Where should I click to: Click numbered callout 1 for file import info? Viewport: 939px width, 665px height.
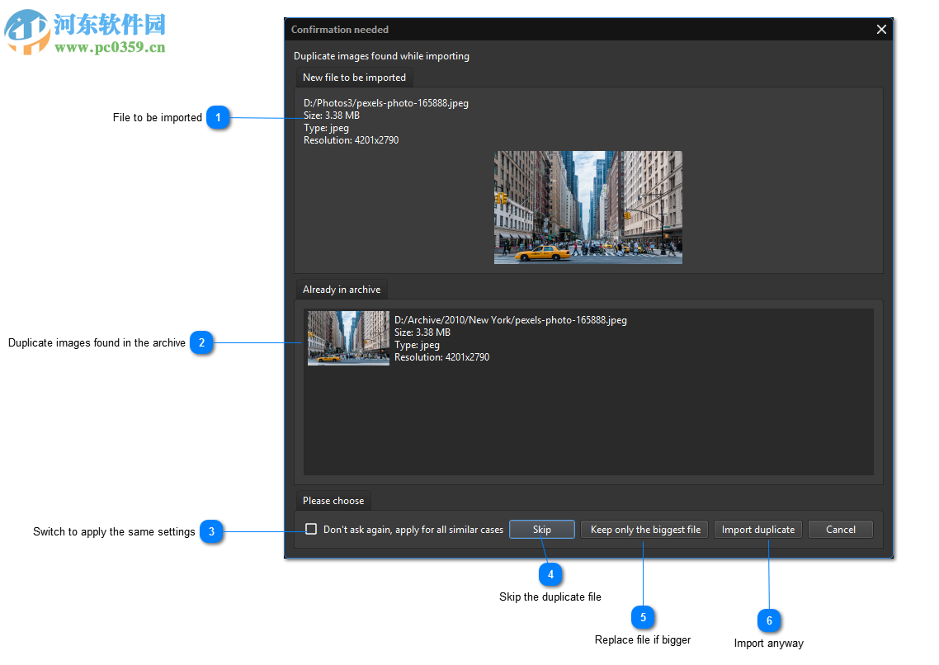coord(218,117)
